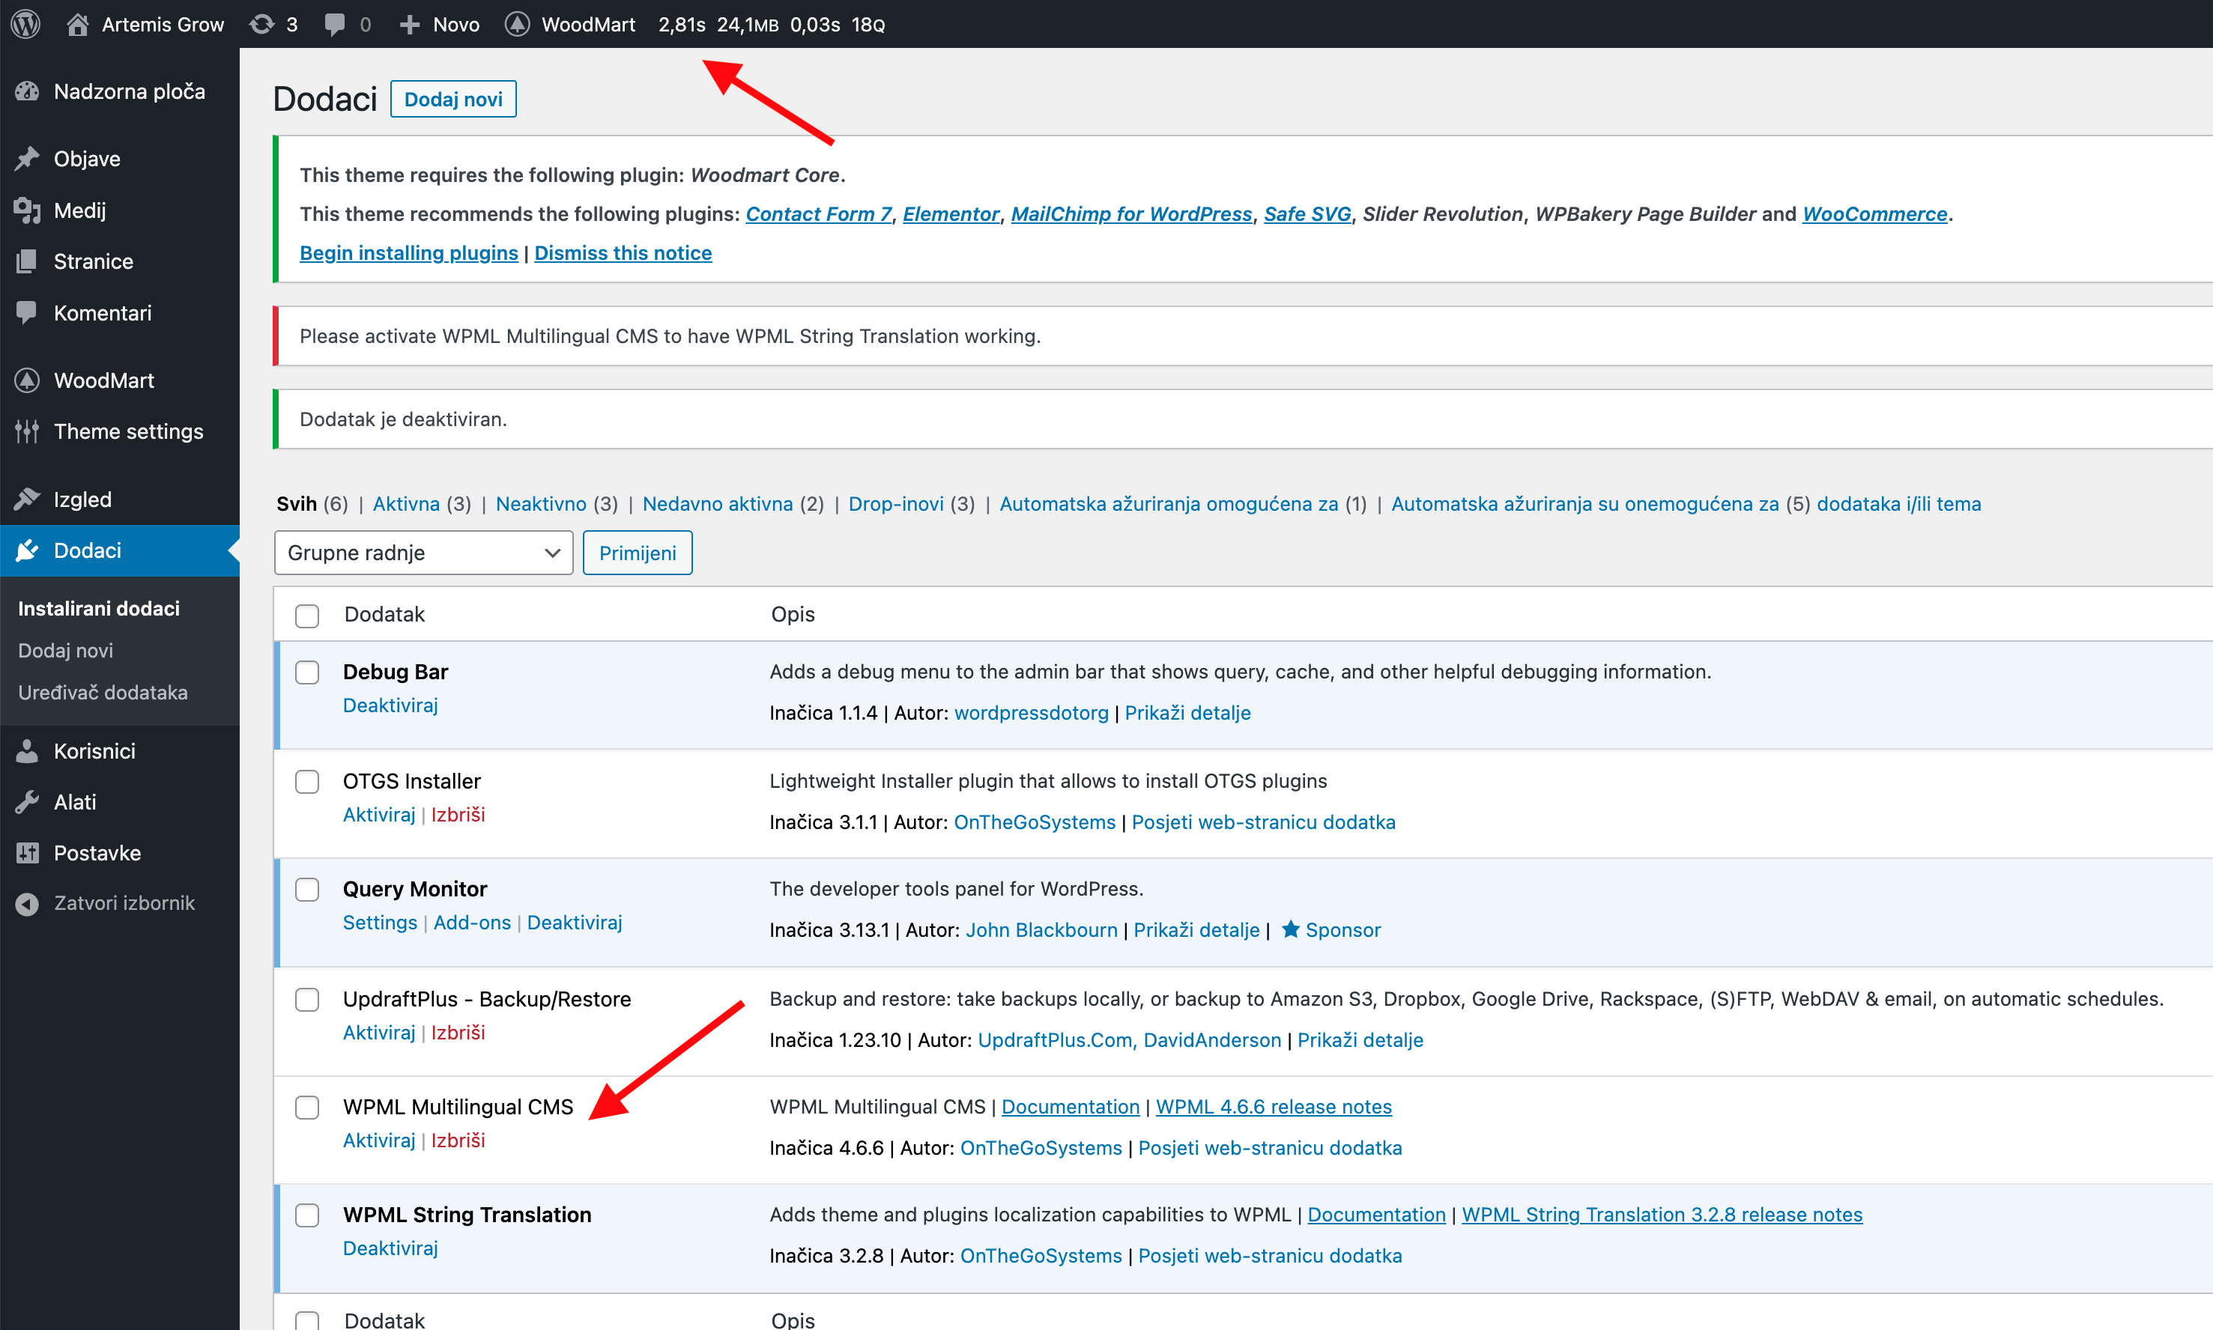
Task: Filter by Automatska ažuriranja omogućena za
Action: coord(1169,504)
